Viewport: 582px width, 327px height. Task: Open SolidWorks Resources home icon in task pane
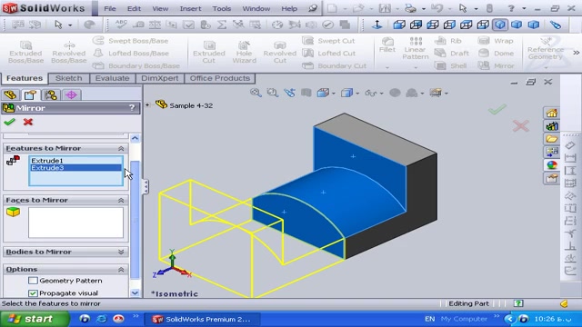pyautogui.click(x=552, y=113)
